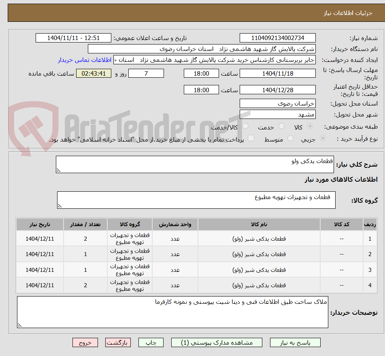Click item name in row 4
The width and height of the screenshot is (385, 356).
click(259, 285)
